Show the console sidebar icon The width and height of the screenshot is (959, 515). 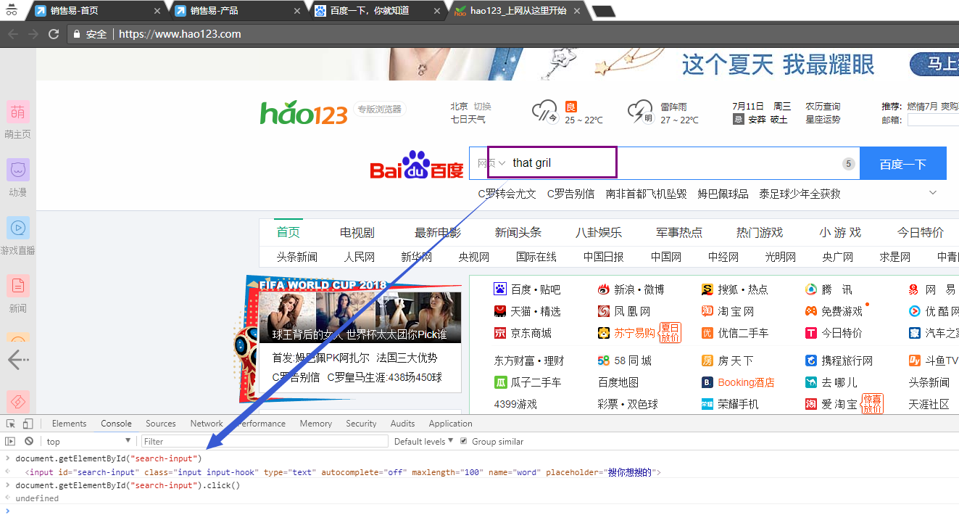[x=10, y=441]
